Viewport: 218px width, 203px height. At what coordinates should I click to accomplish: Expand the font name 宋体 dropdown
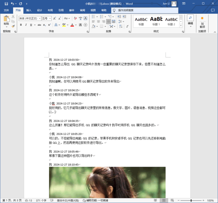pyautogui.click(x=39, y=18)
